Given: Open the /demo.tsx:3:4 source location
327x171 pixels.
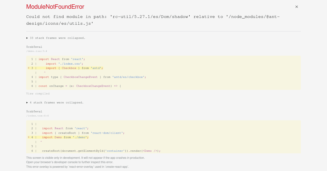Looking at the screenshot, I should coord(37,51).
